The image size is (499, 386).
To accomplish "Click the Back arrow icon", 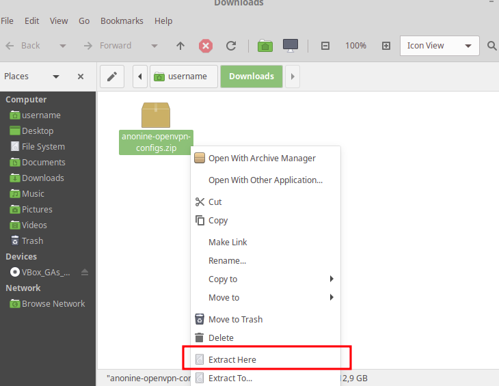I will pyautogui.click(x=10, y=46).
